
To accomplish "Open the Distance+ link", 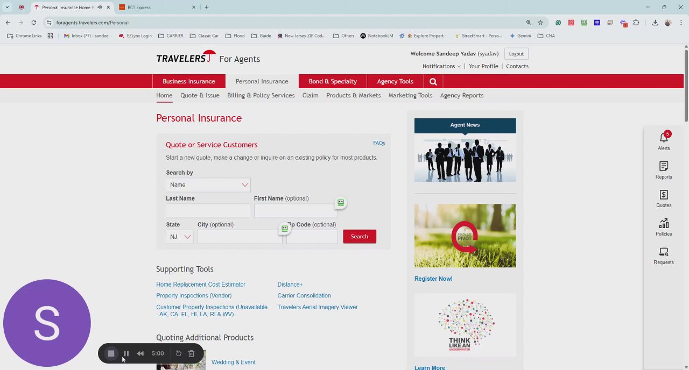I will (290, 284).
